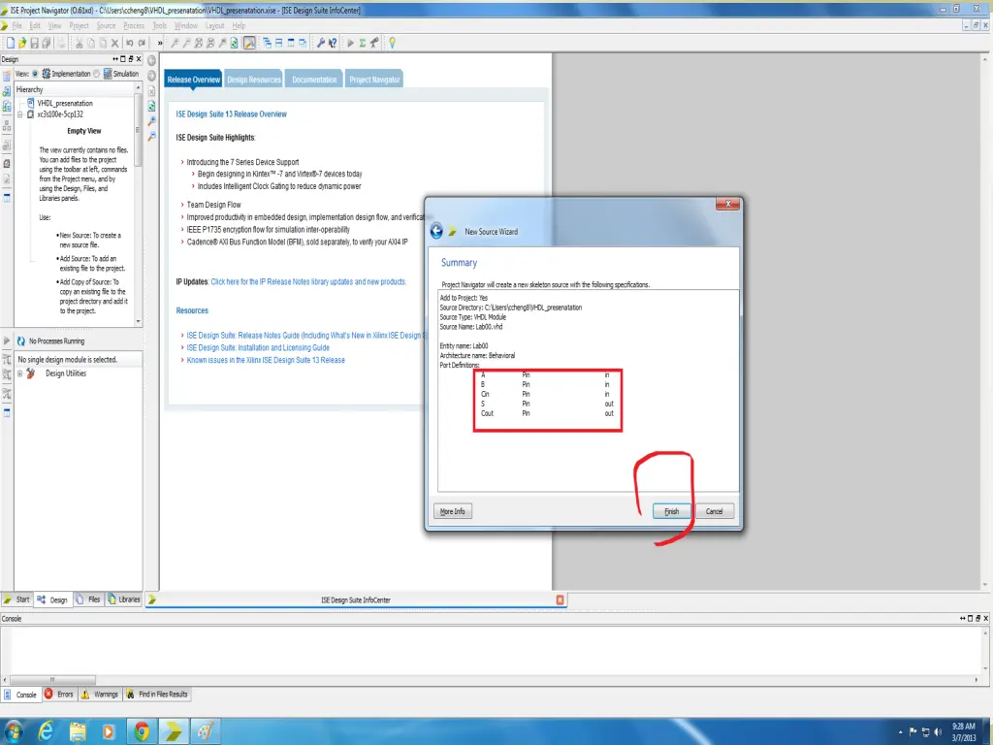Open Installation and Licensing Guide link
This screenshot has height=745, width=993.
point(258,348)
